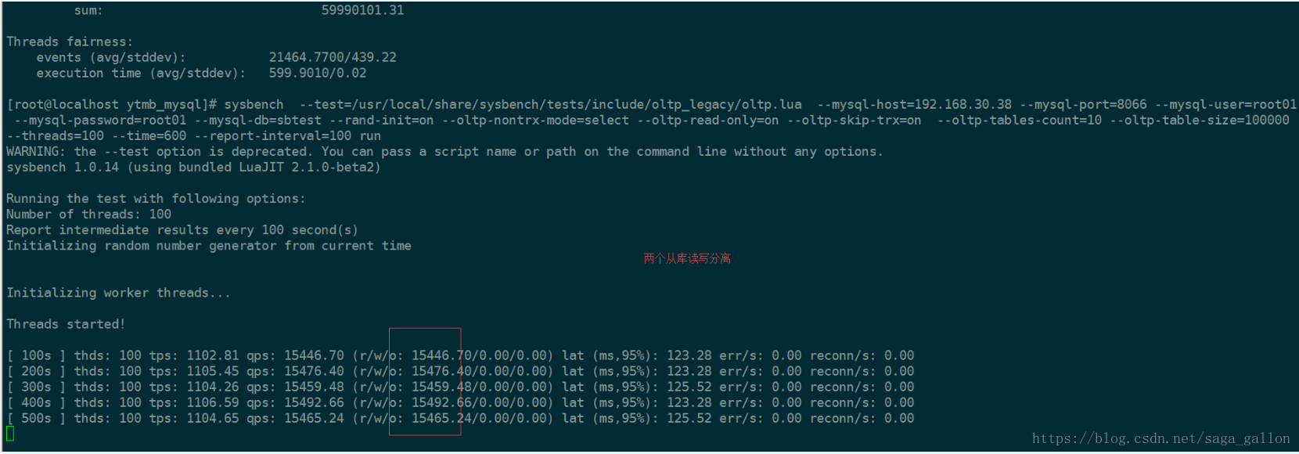1299x454 pixels.
Task: Click the 'Number of threads: 100' line
Action: [x=88, y=214]
